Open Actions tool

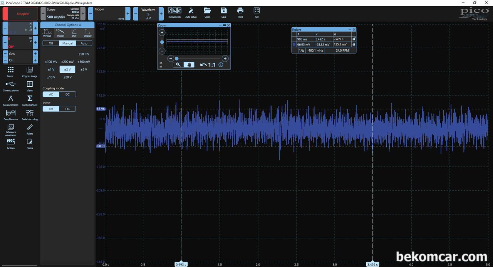pos(11,144)
